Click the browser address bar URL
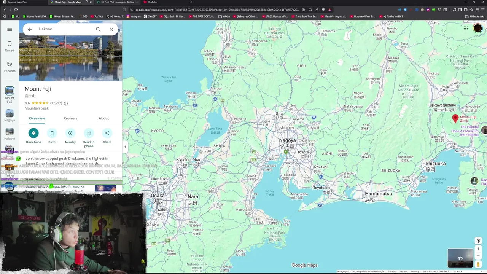 (x=217, y=10)
